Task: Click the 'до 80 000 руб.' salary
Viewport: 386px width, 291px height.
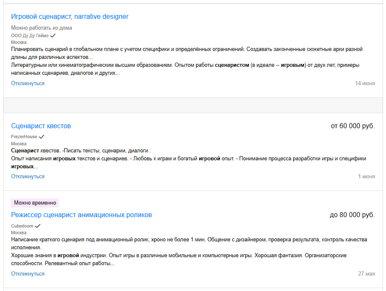Action: (352, 215)
